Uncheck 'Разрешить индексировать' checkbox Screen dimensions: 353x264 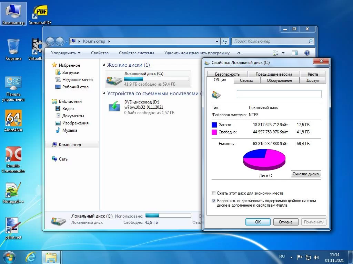point(214,201)
